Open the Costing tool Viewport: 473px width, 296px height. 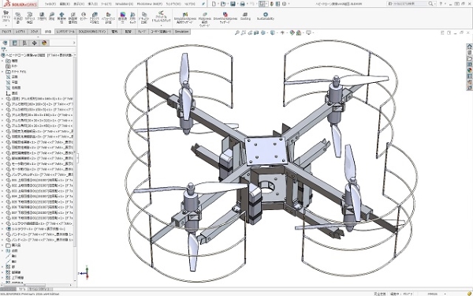[245, 16]
